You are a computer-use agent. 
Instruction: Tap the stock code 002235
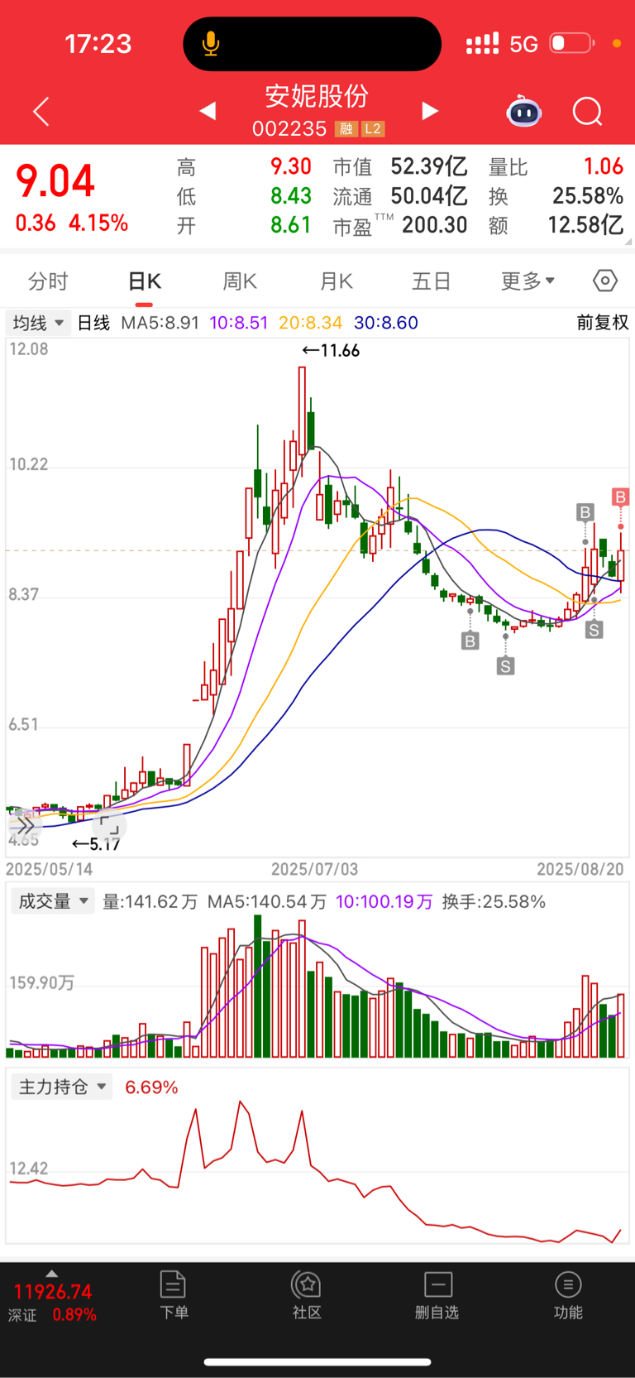click(289, 129)
